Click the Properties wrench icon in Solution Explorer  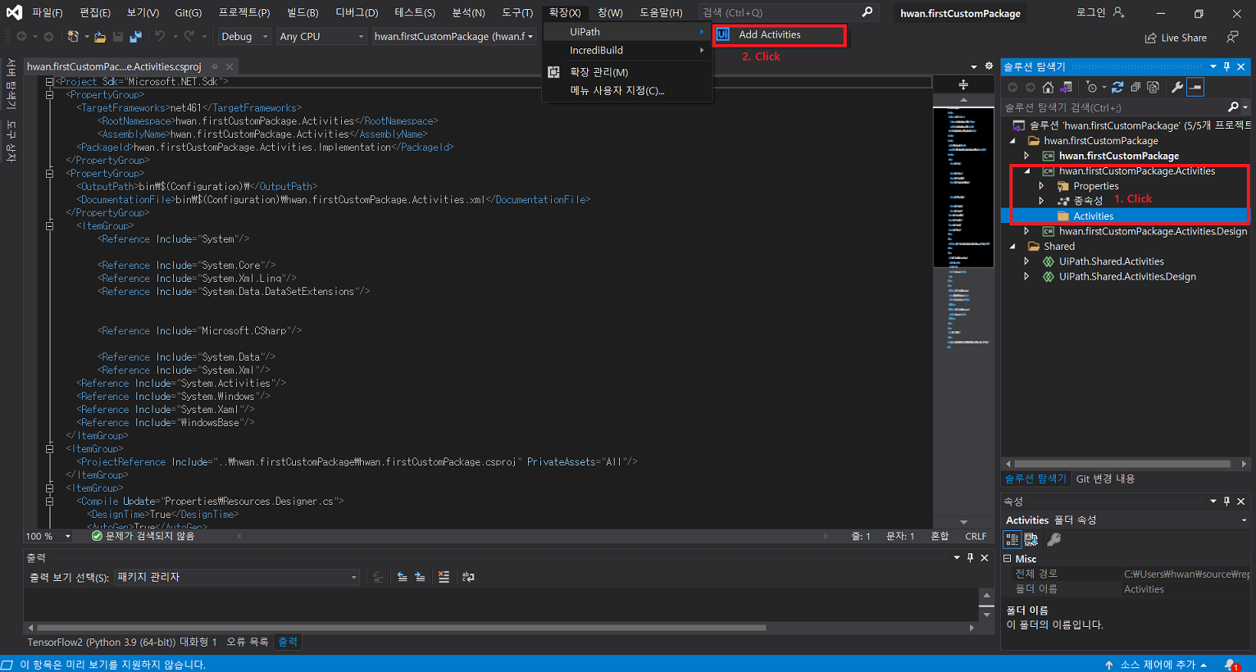point(1178,87)
